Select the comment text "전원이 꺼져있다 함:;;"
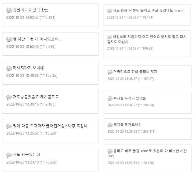The width and height of the screenshot is (193, 174). click(31, 10)
